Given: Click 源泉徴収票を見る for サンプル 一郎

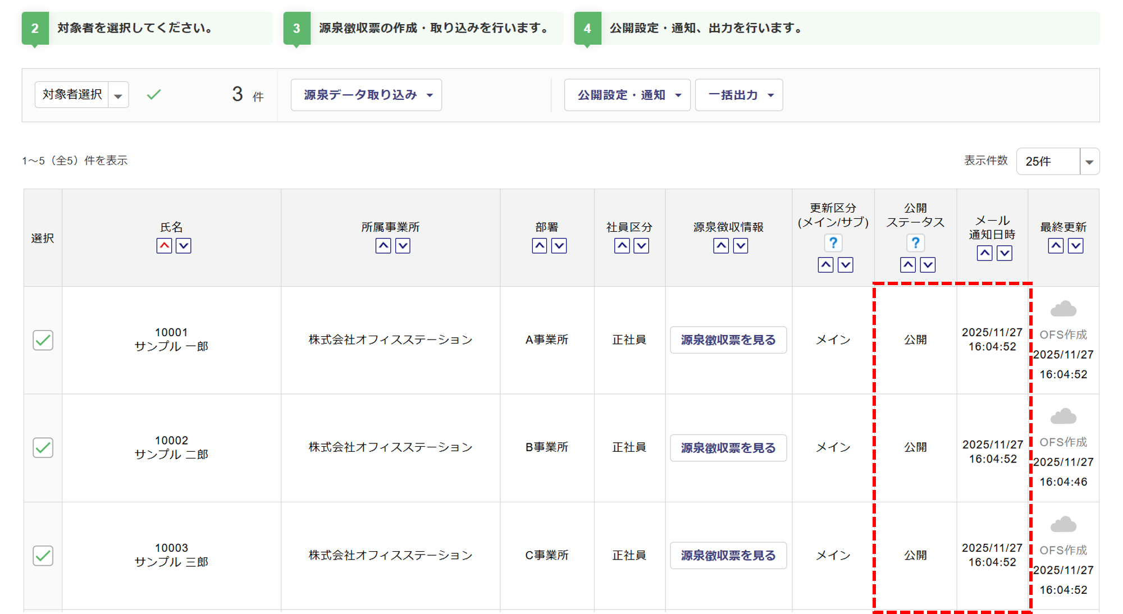Looking at the screenshot, I should [728, 340].
